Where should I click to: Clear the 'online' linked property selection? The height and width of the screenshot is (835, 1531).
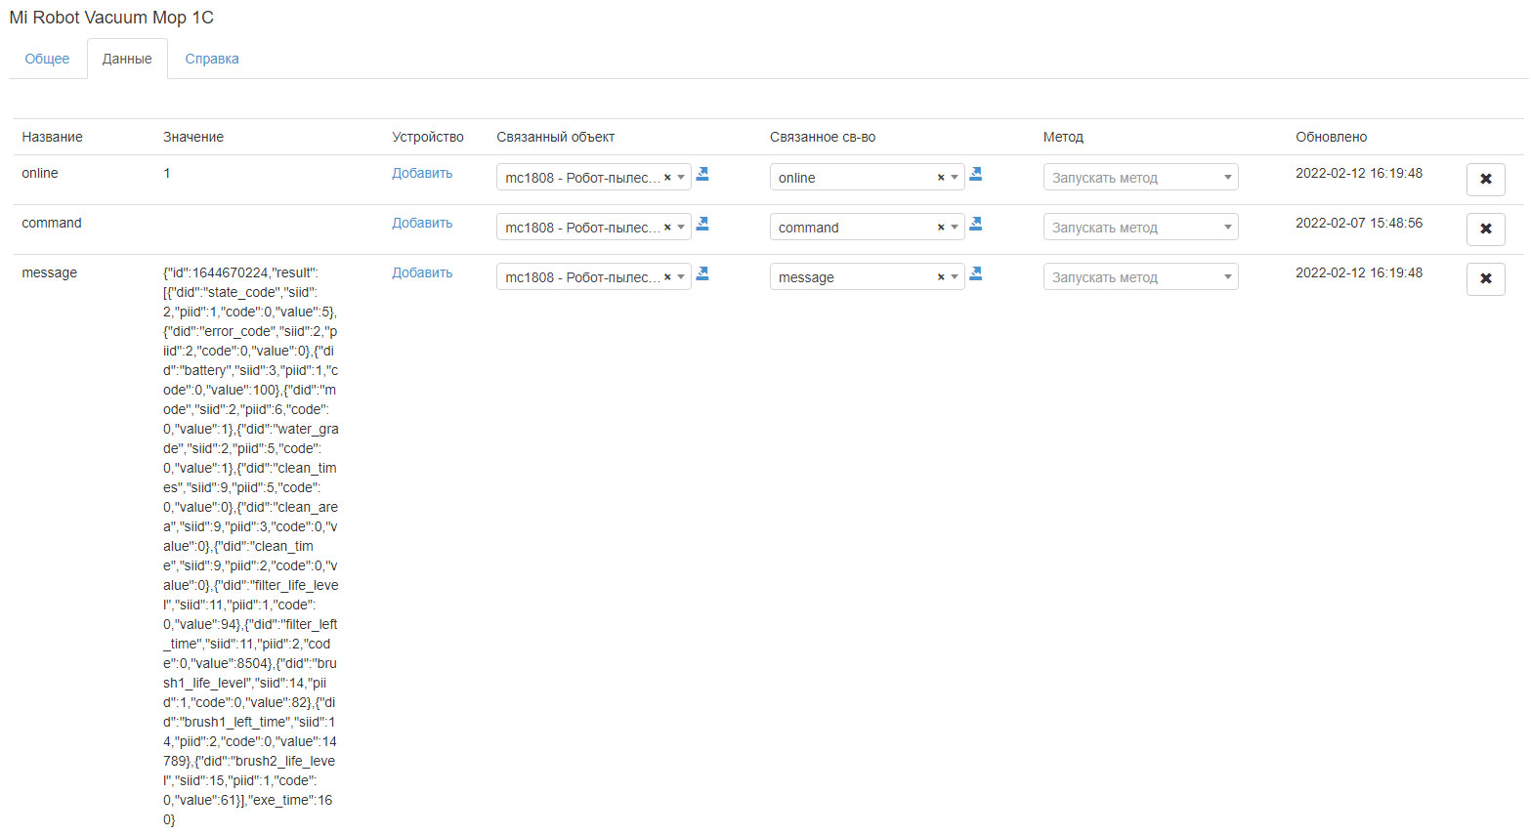point(941,178)
